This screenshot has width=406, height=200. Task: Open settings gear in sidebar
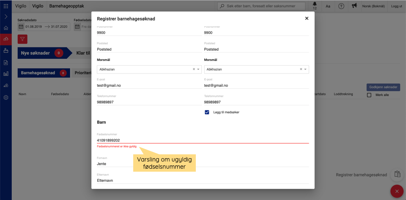6,97
